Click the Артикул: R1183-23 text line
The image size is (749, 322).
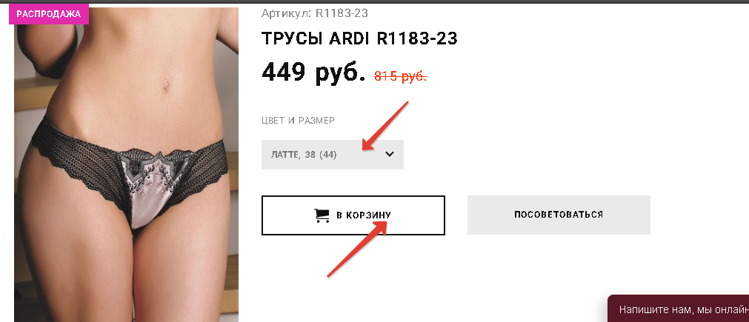315,13
